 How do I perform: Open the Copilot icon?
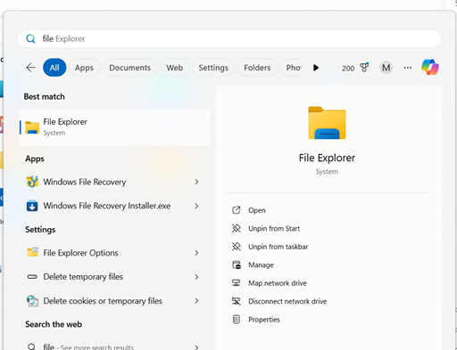(x=430, y=67)
